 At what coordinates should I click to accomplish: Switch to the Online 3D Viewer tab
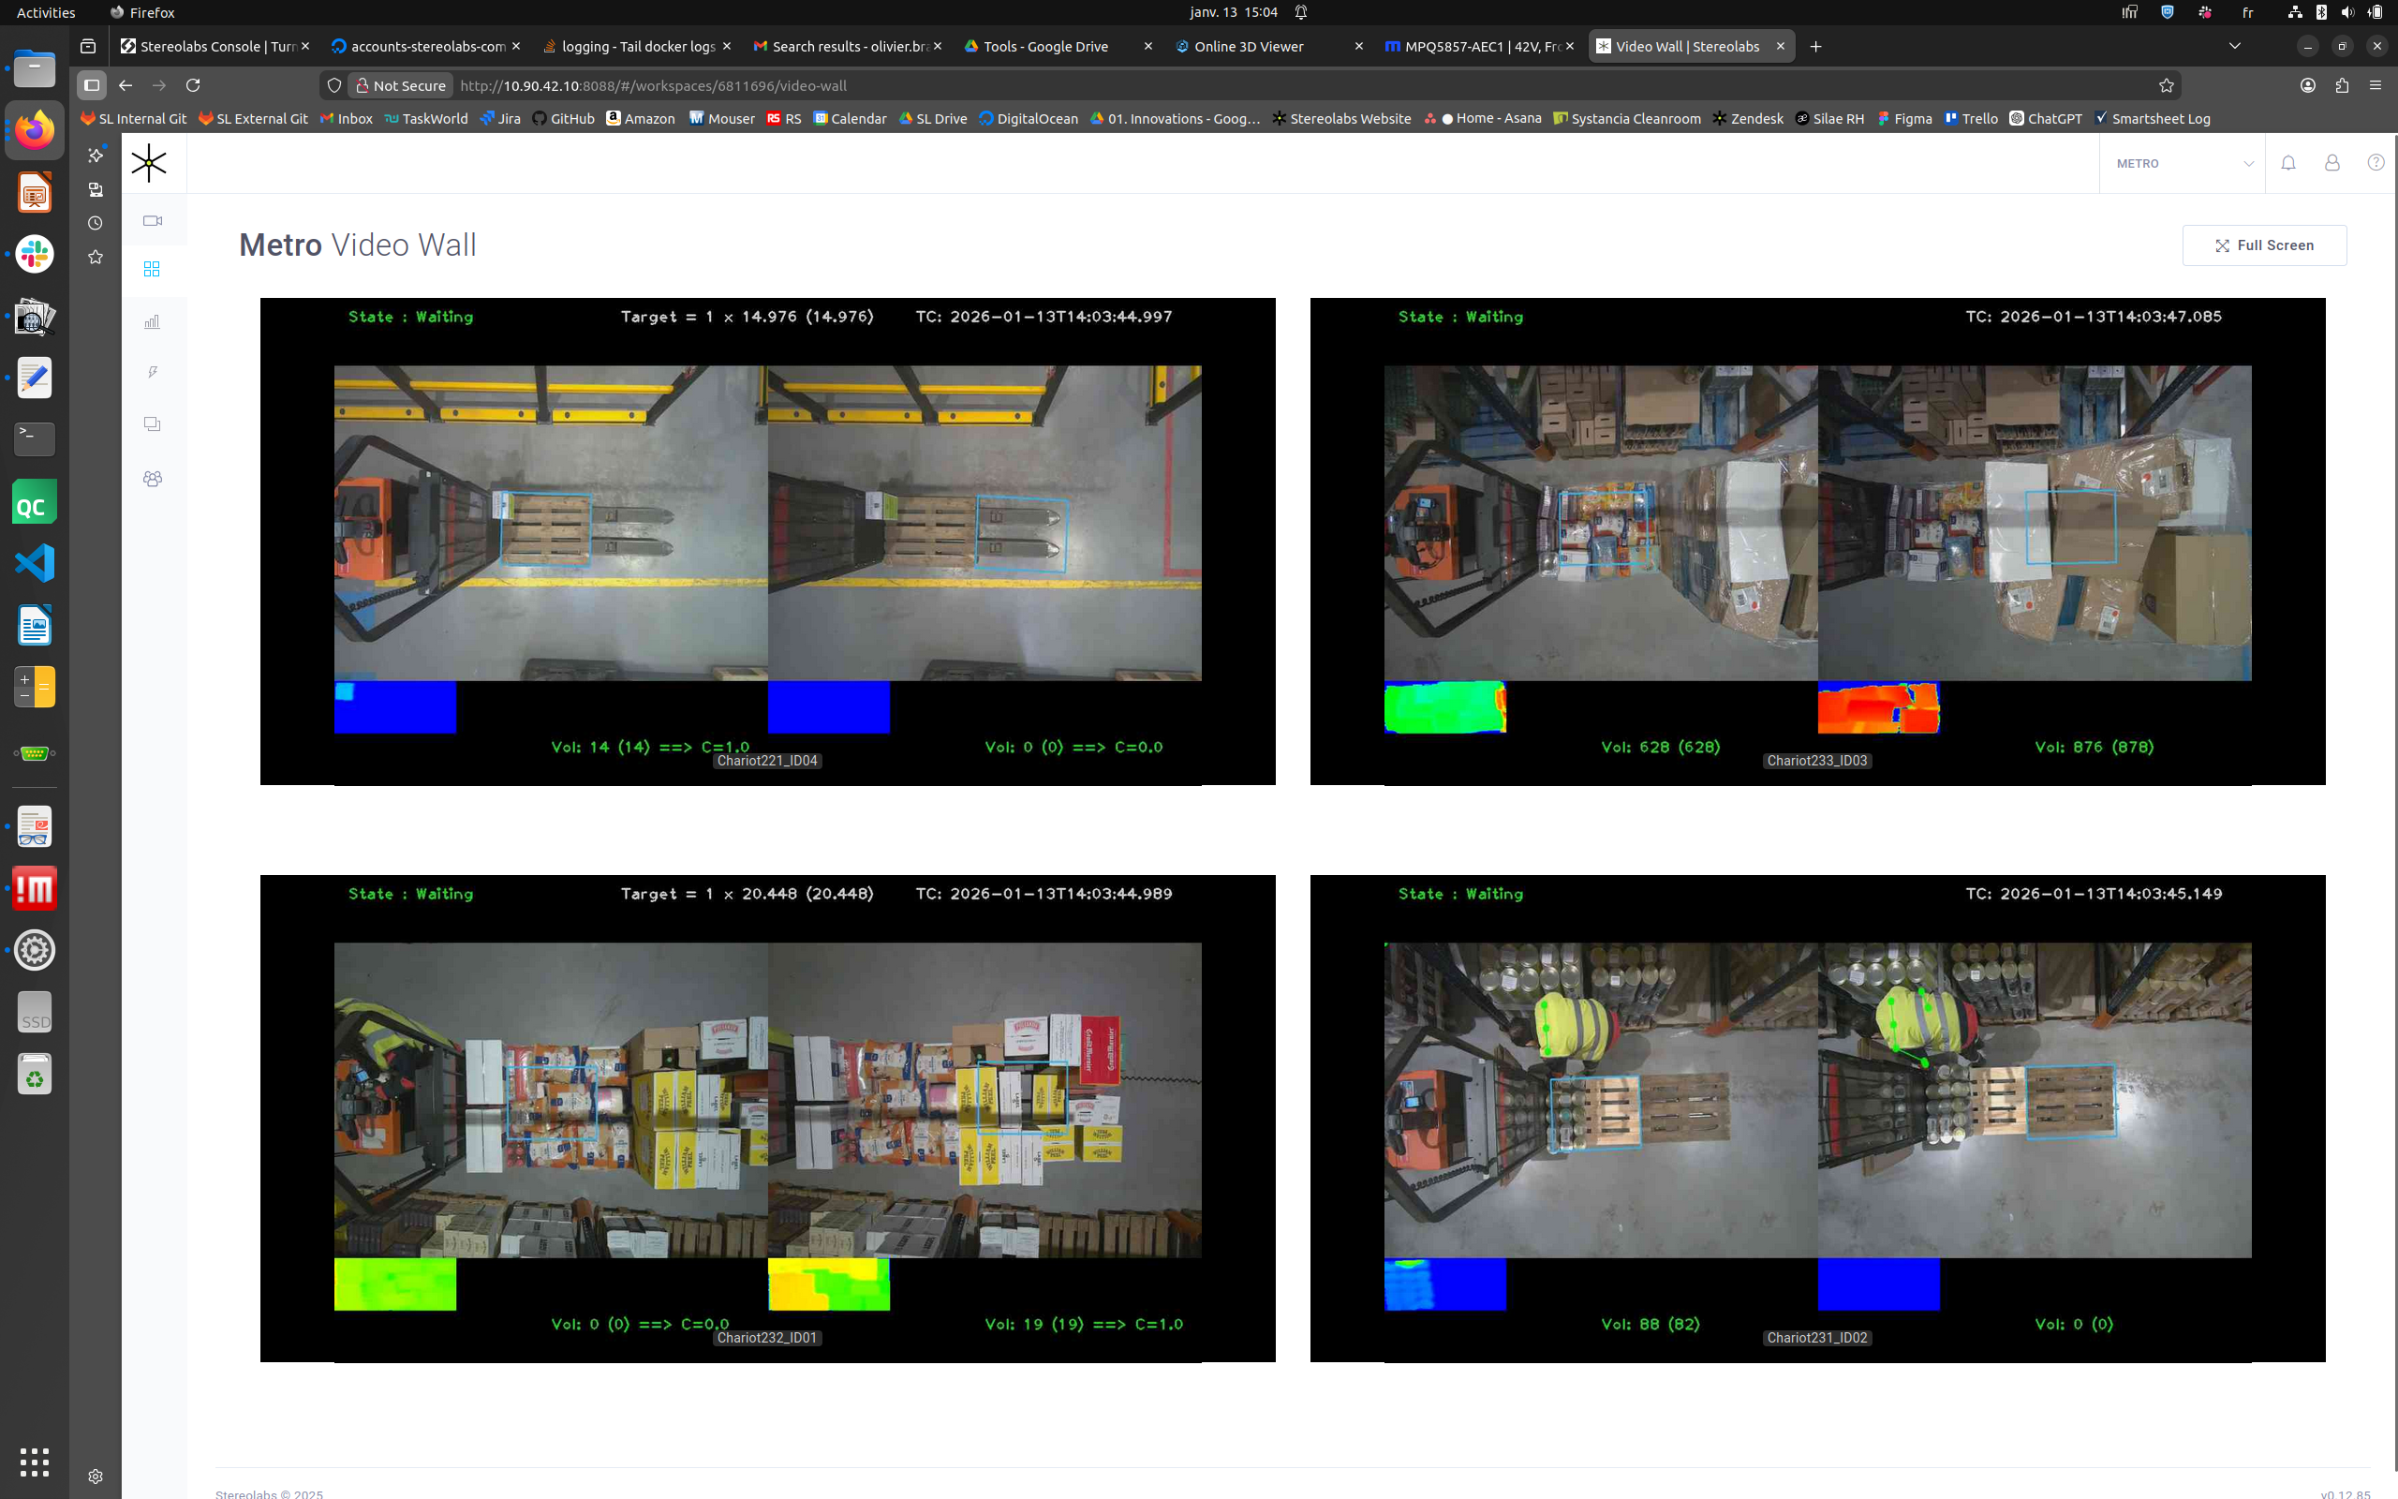1249,47
